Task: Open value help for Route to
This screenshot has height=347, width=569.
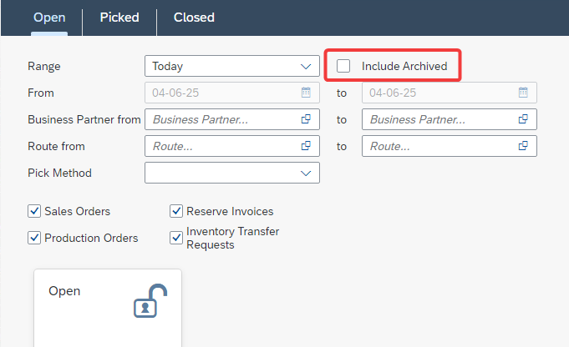Action: 523,146
